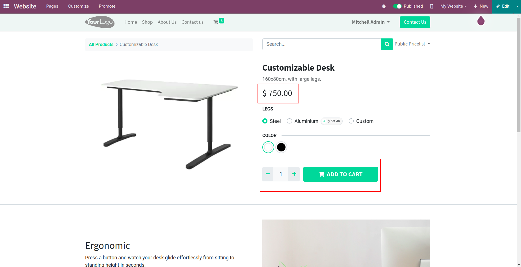
Task: Select the Aluminium legs option
Action: coord(289,121)
